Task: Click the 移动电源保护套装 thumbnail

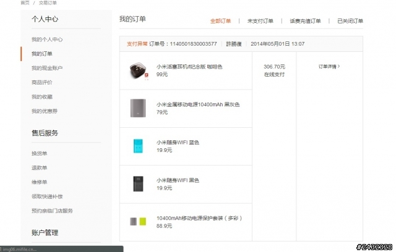Action: [138, 222]
